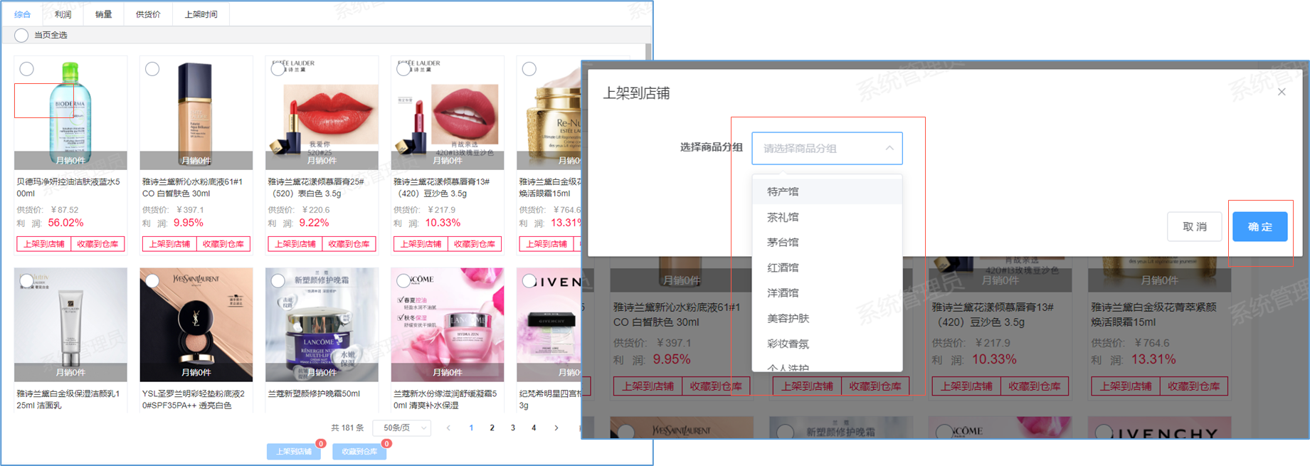The image size is (1310, 466).
Task: Click the bottom bulk 收藏到仓库 button
Action: click(359, 452)
